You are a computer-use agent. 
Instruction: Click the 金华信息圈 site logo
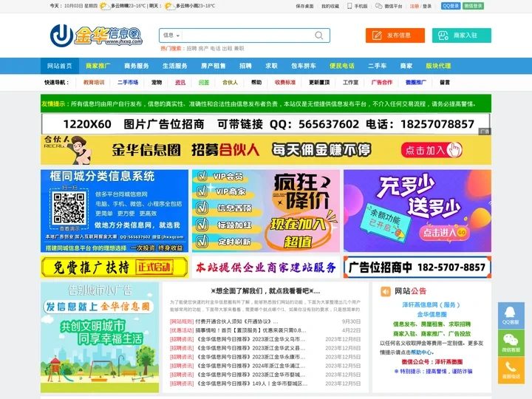(x=96, y=35)
